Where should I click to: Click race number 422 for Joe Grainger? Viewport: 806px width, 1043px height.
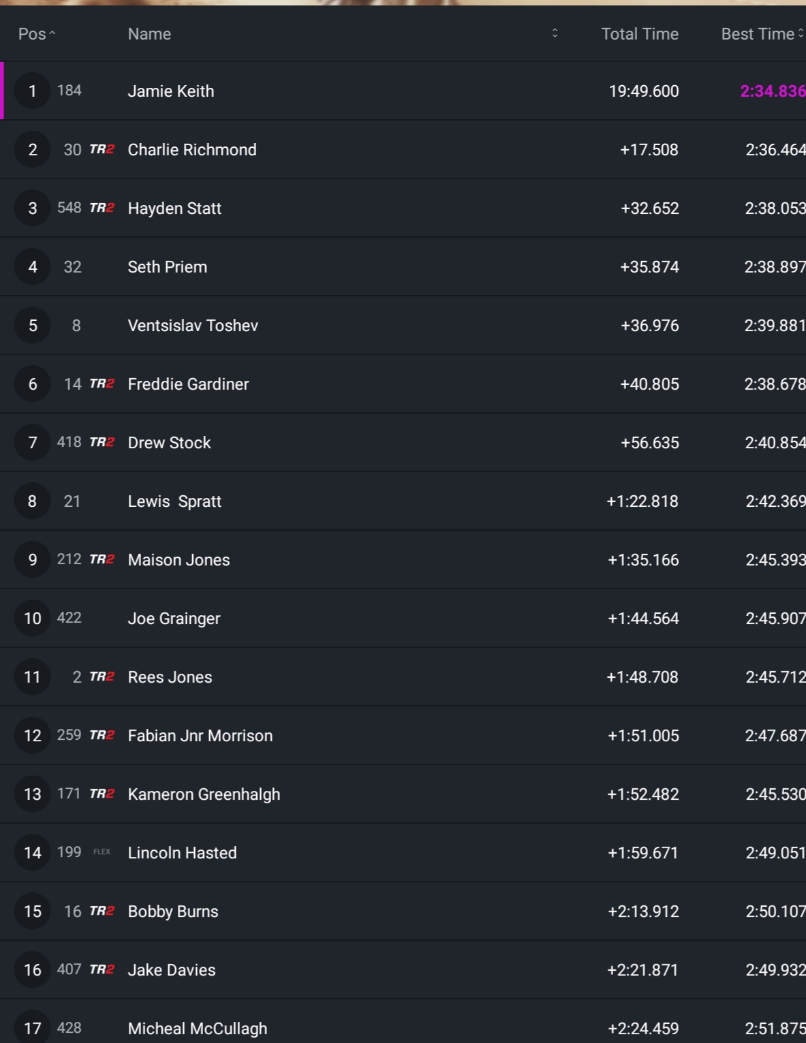tap(69, 618)
